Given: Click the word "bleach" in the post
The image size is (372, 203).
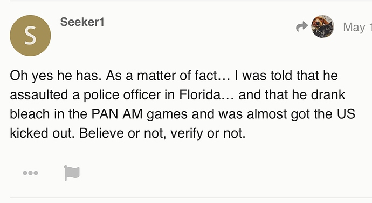Looking at the screenshot, I should click(x=30, y=113).
